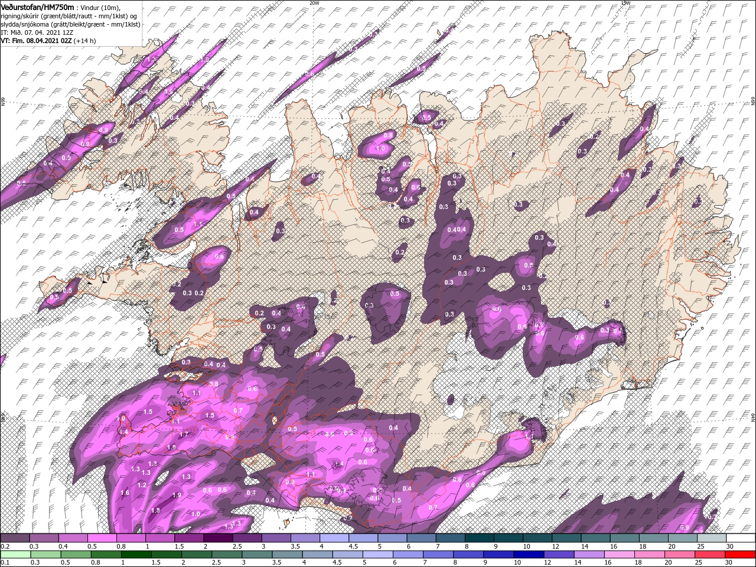This screenshot has width=756, height=567.
Task: Select lower legend swatch starting at 7
Action: pos(437,554)
